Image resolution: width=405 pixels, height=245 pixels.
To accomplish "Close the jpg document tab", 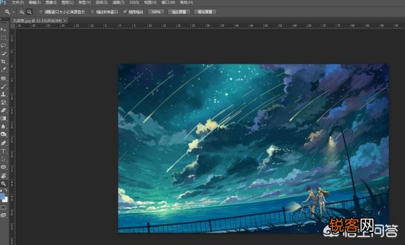I will pos(65,21).
